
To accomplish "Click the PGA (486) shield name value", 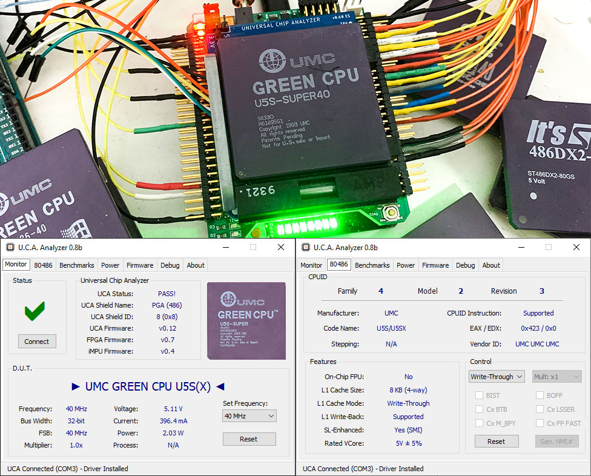I will (x=167, y=305).
